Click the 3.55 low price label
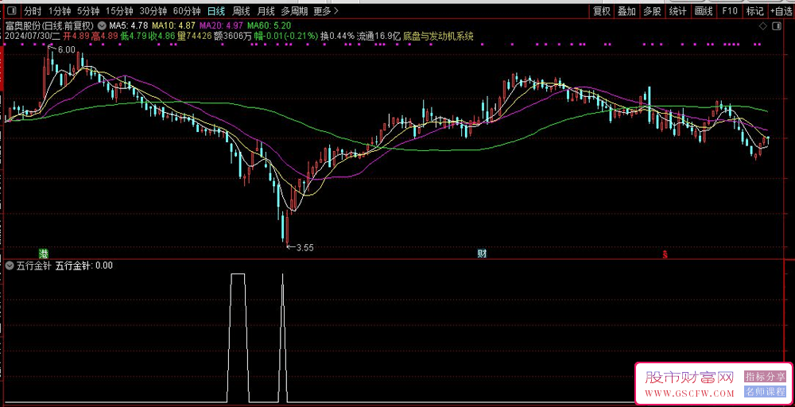Viewport: 795px width, 407px height. tap(304, 247)
